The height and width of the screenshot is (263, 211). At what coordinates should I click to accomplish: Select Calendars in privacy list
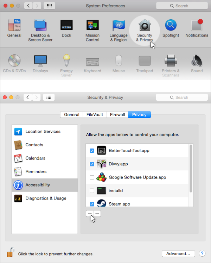(45, 158)
